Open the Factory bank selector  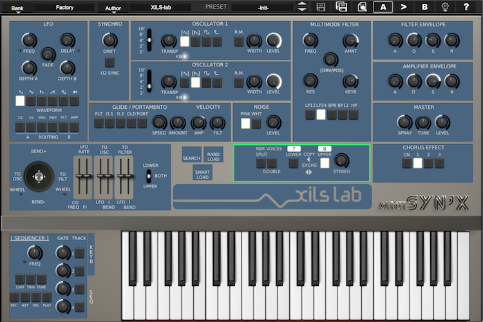64,7
